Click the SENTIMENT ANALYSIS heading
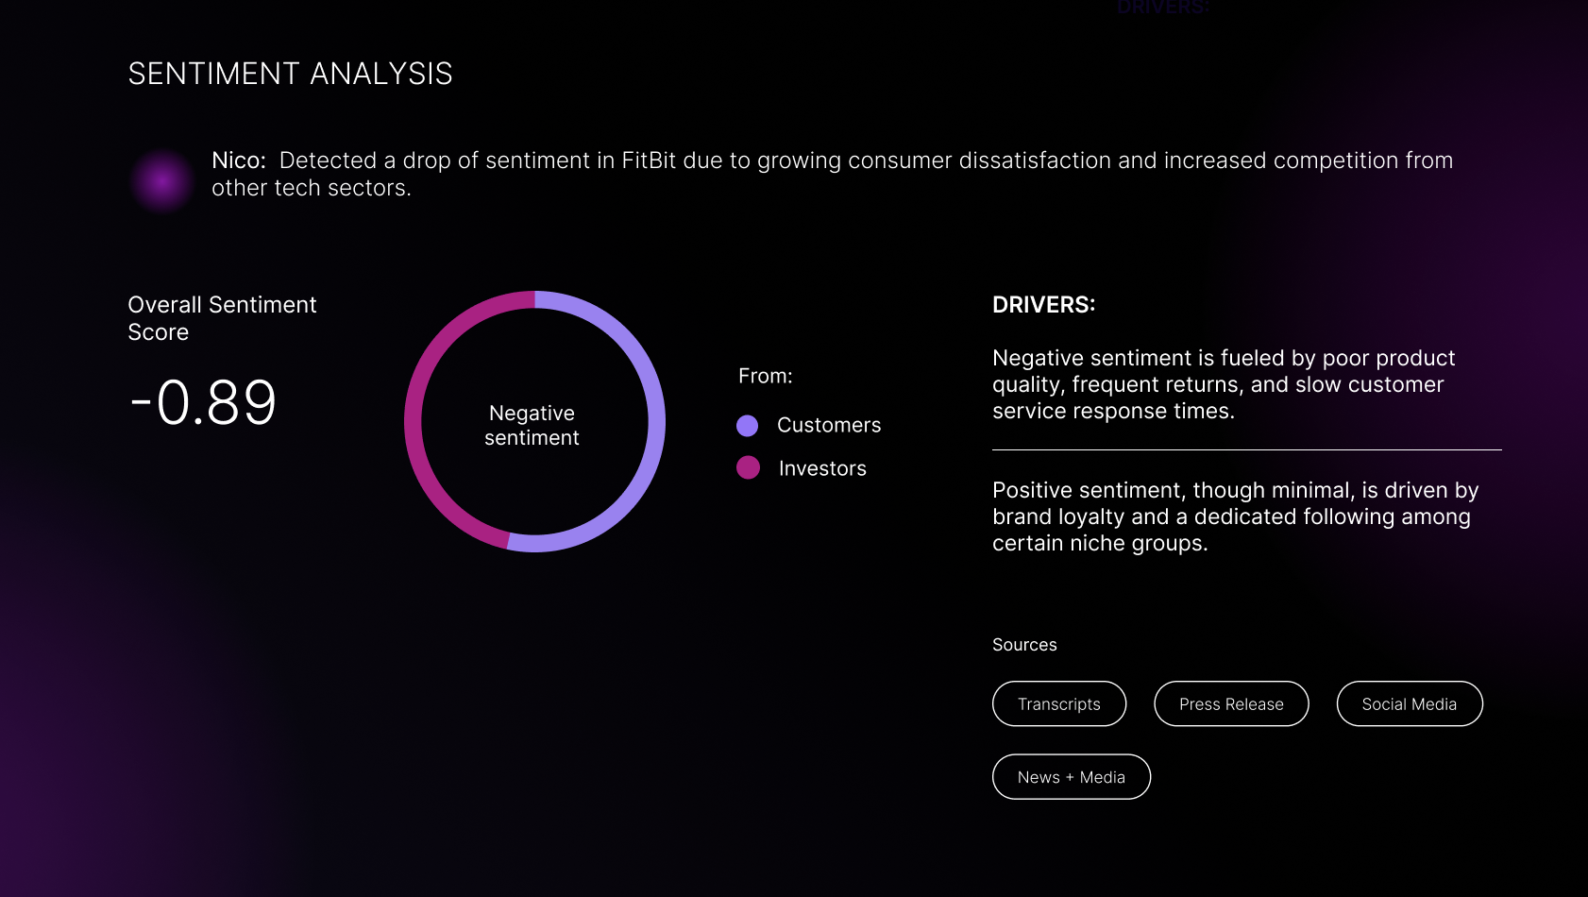Viewport: 1588px width, 897px height. (x=290, y=74)
